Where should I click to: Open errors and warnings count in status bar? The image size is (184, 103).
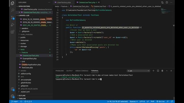(28, 102)
